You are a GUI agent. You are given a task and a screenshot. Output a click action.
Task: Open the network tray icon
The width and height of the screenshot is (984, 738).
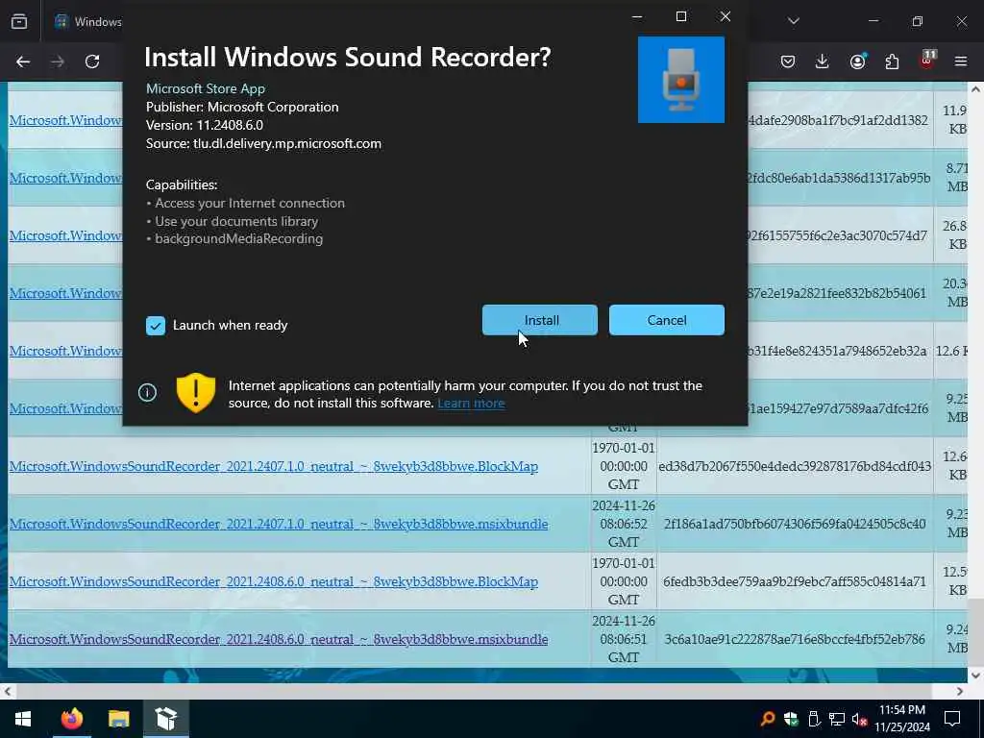[837, 719]
